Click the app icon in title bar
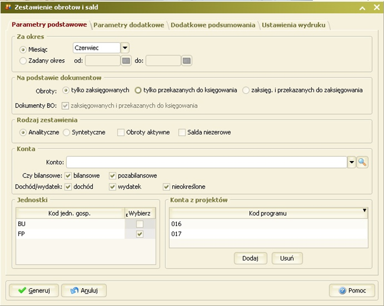This screenshot has width=384, height=306. point(8,7)
